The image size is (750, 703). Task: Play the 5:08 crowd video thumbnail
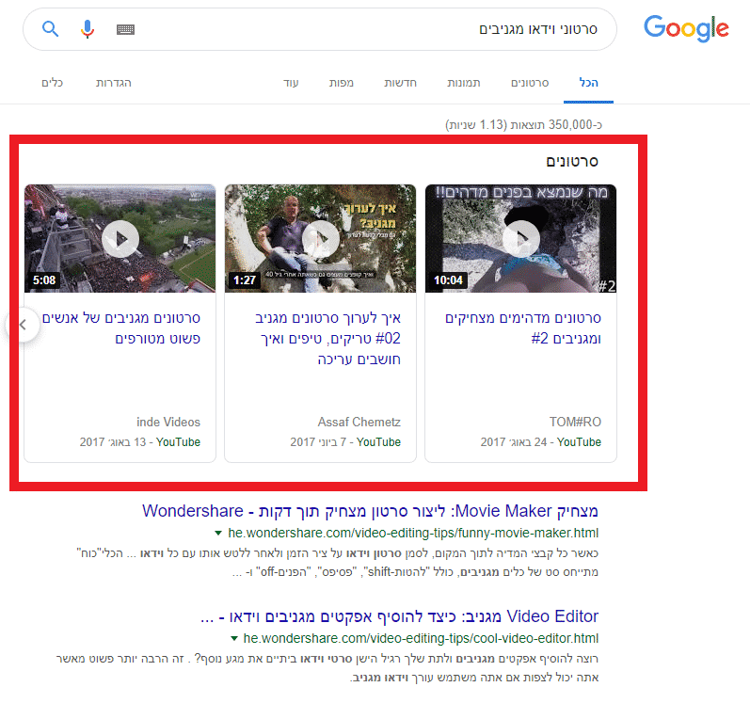click(120, 238)
